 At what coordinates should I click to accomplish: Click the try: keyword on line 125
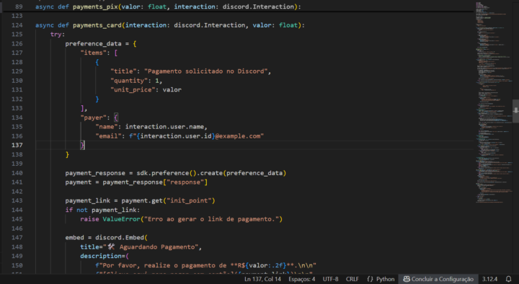(58, 34)
